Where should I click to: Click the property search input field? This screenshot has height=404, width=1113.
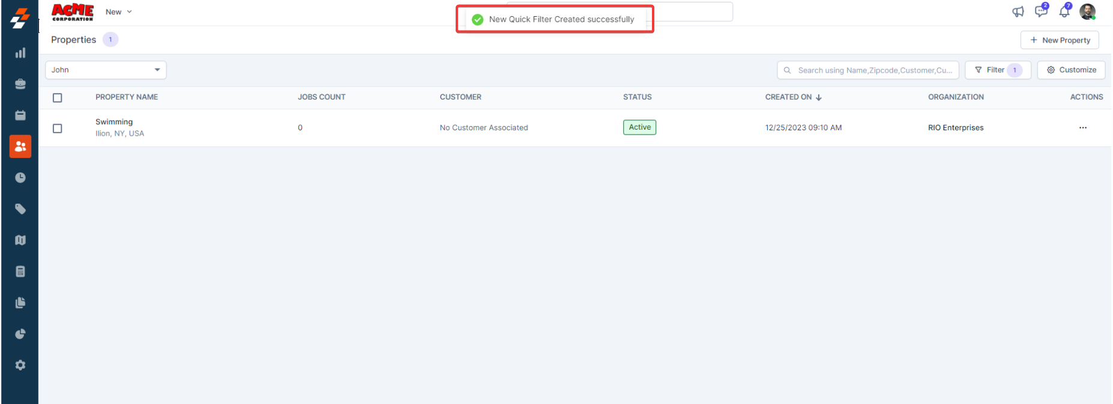coord(873,70)
